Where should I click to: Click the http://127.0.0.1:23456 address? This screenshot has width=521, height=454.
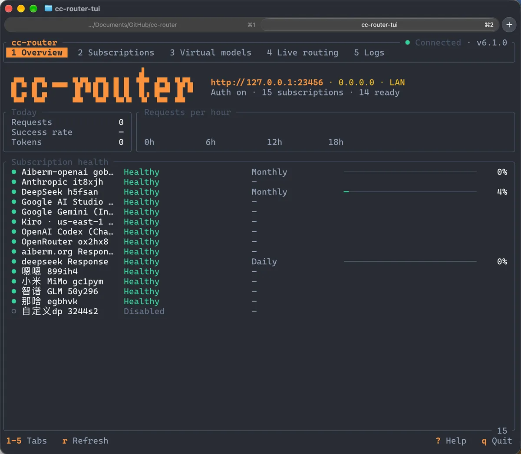(267, 82)
